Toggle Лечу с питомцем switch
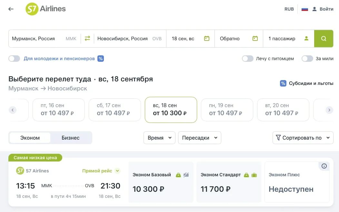Viewport: 339px width, 212px height. click(x=248, y=59)
